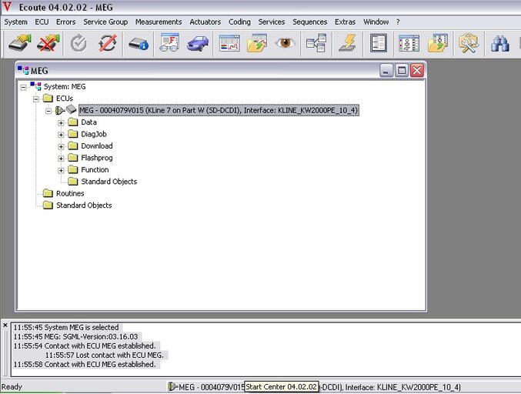Open the Coding menu

pos(239,22)
